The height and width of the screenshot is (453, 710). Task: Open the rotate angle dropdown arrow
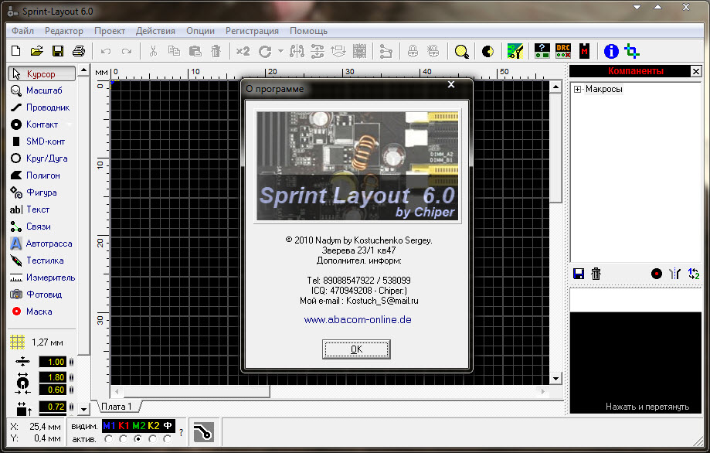click(x=280, y=52)
